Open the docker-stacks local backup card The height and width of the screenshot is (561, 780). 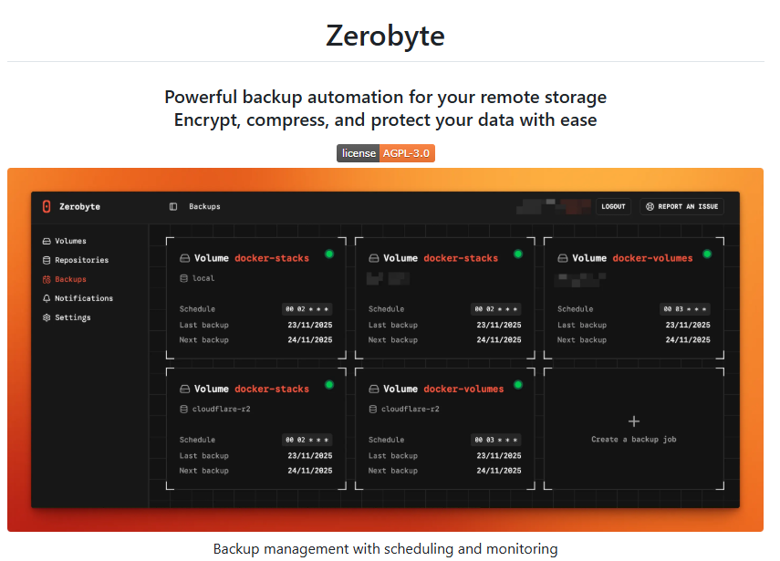coord(255,298)
